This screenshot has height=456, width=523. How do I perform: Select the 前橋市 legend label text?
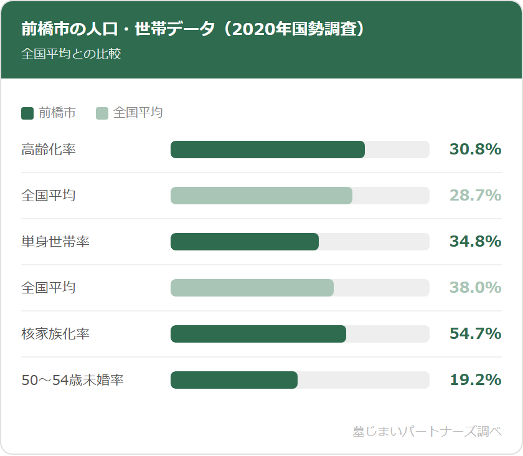point(57,113)
